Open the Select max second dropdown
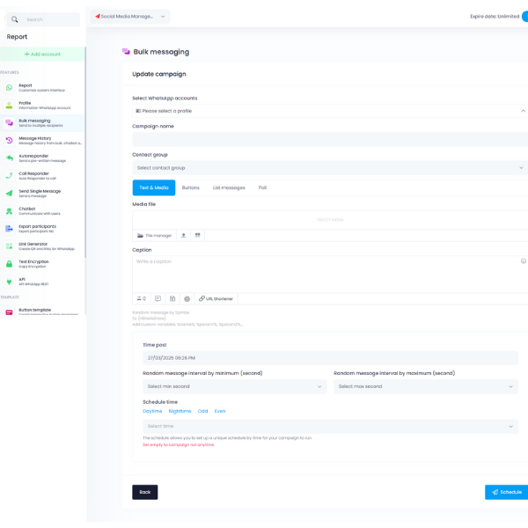 (425, 386)
